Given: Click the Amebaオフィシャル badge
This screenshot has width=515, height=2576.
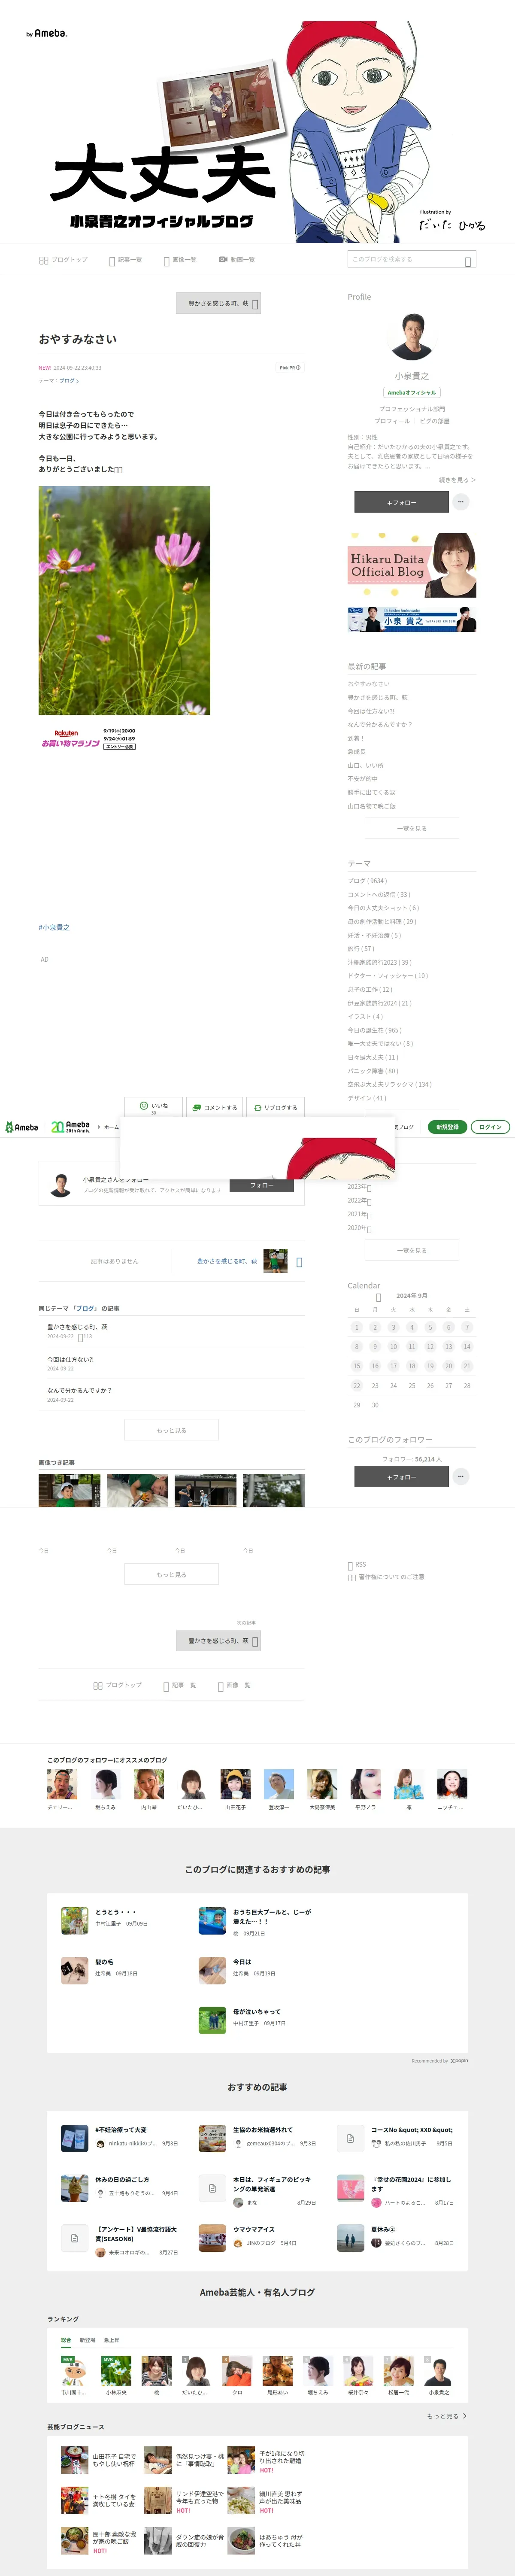Looking at the screenshot, I should pos(412,393).
